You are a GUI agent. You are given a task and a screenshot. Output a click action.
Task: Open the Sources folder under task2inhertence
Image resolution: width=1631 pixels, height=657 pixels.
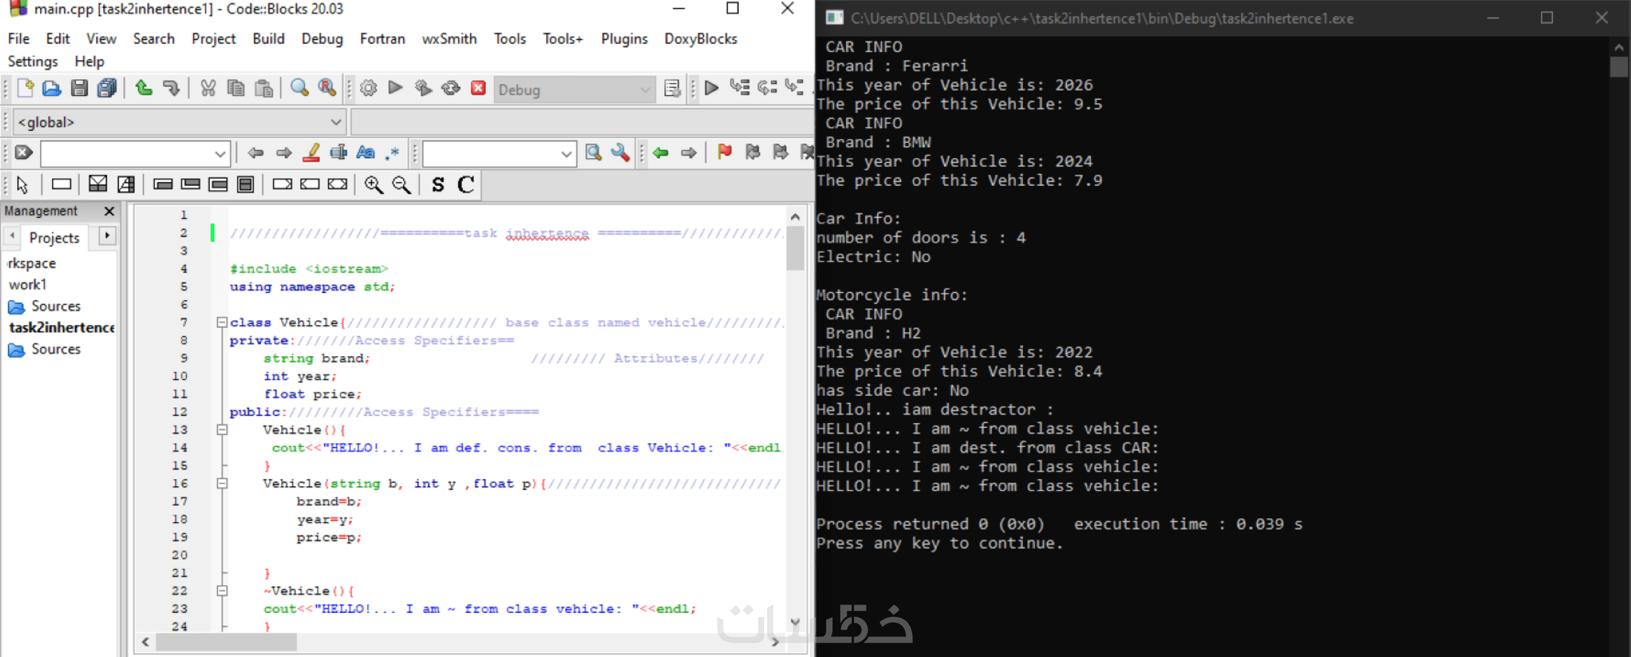[45, 349]
